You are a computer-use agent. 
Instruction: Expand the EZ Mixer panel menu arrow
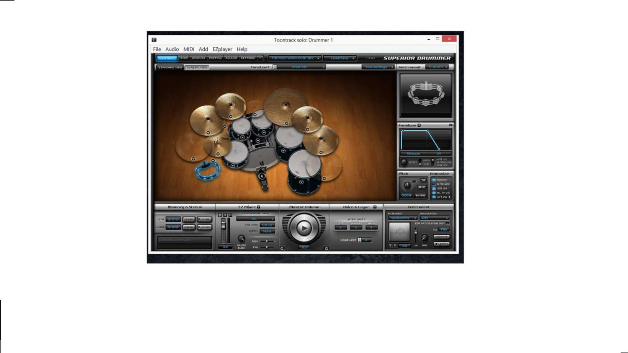pos(258,207)
